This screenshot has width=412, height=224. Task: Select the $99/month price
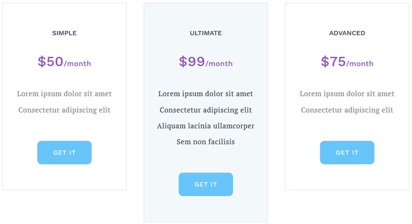[x=206, y=62]
